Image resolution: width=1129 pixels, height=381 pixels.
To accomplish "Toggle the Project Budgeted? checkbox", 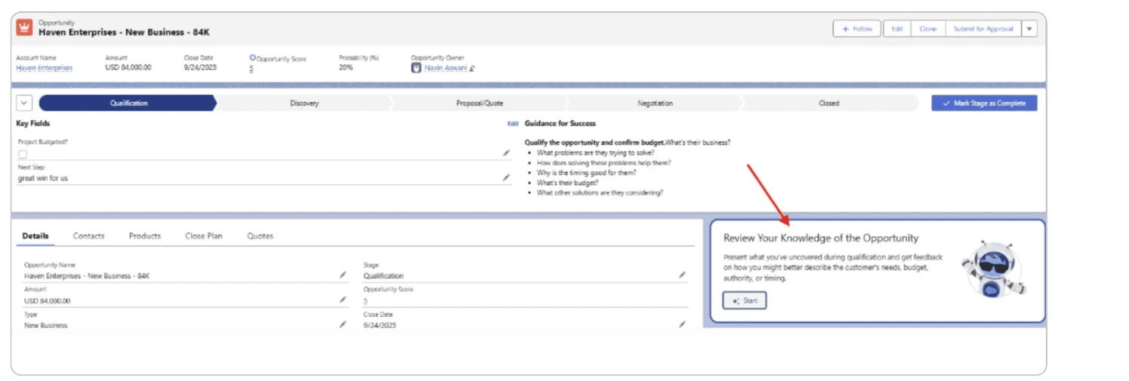I will click(x=23, y=154).
